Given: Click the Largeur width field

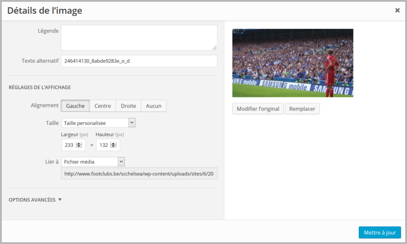Looking at the screenshot, I should (x=73, y=145).
